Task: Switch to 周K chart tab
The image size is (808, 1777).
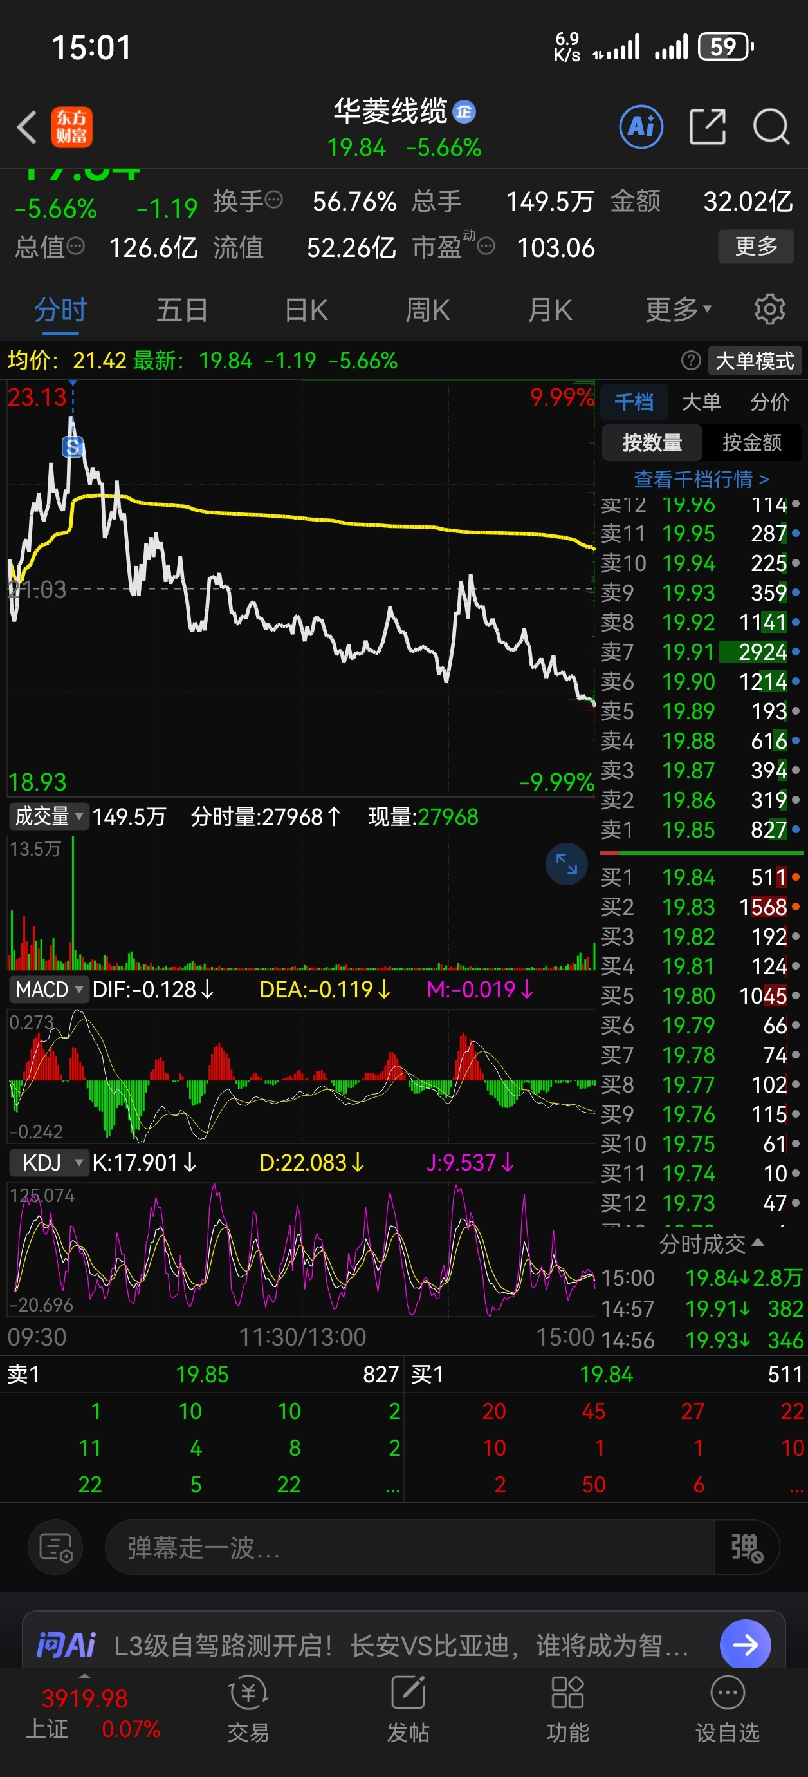Action: tap(427, 310)
